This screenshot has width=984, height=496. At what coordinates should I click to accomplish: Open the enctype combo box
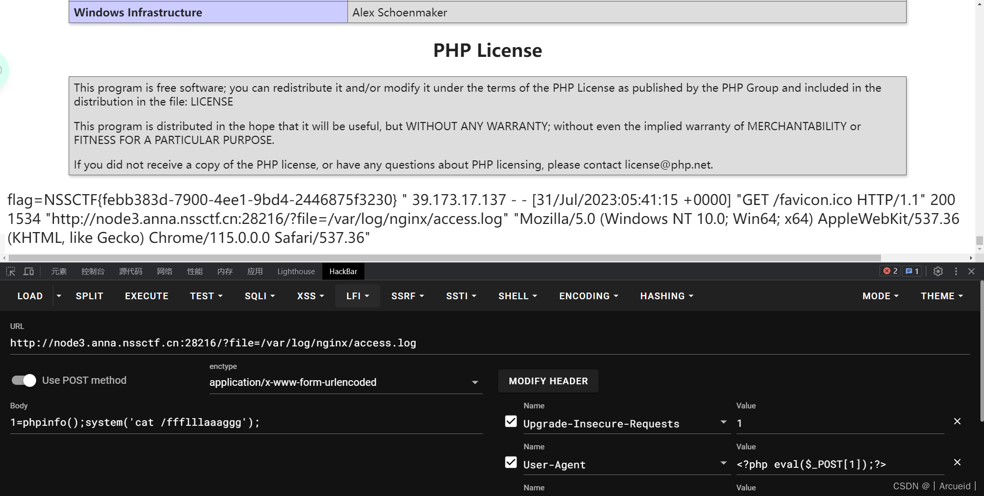click(346, 382)
